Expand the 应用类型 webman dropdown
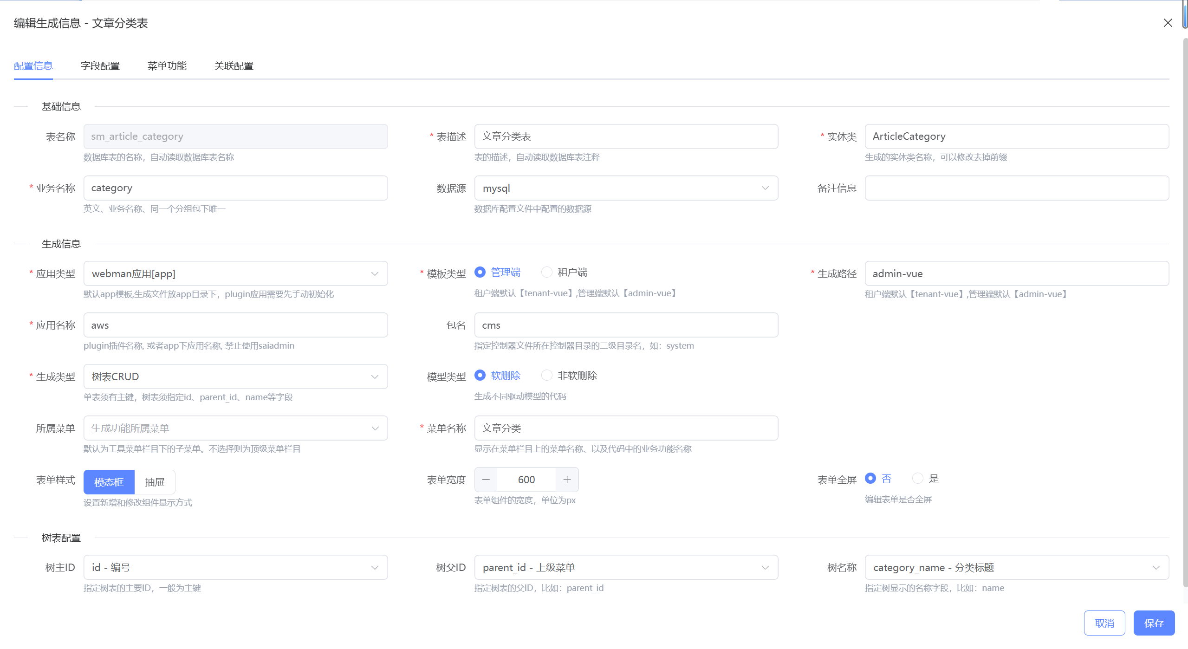The height and width of the screenshot is (649, 1188). [235, 273]
